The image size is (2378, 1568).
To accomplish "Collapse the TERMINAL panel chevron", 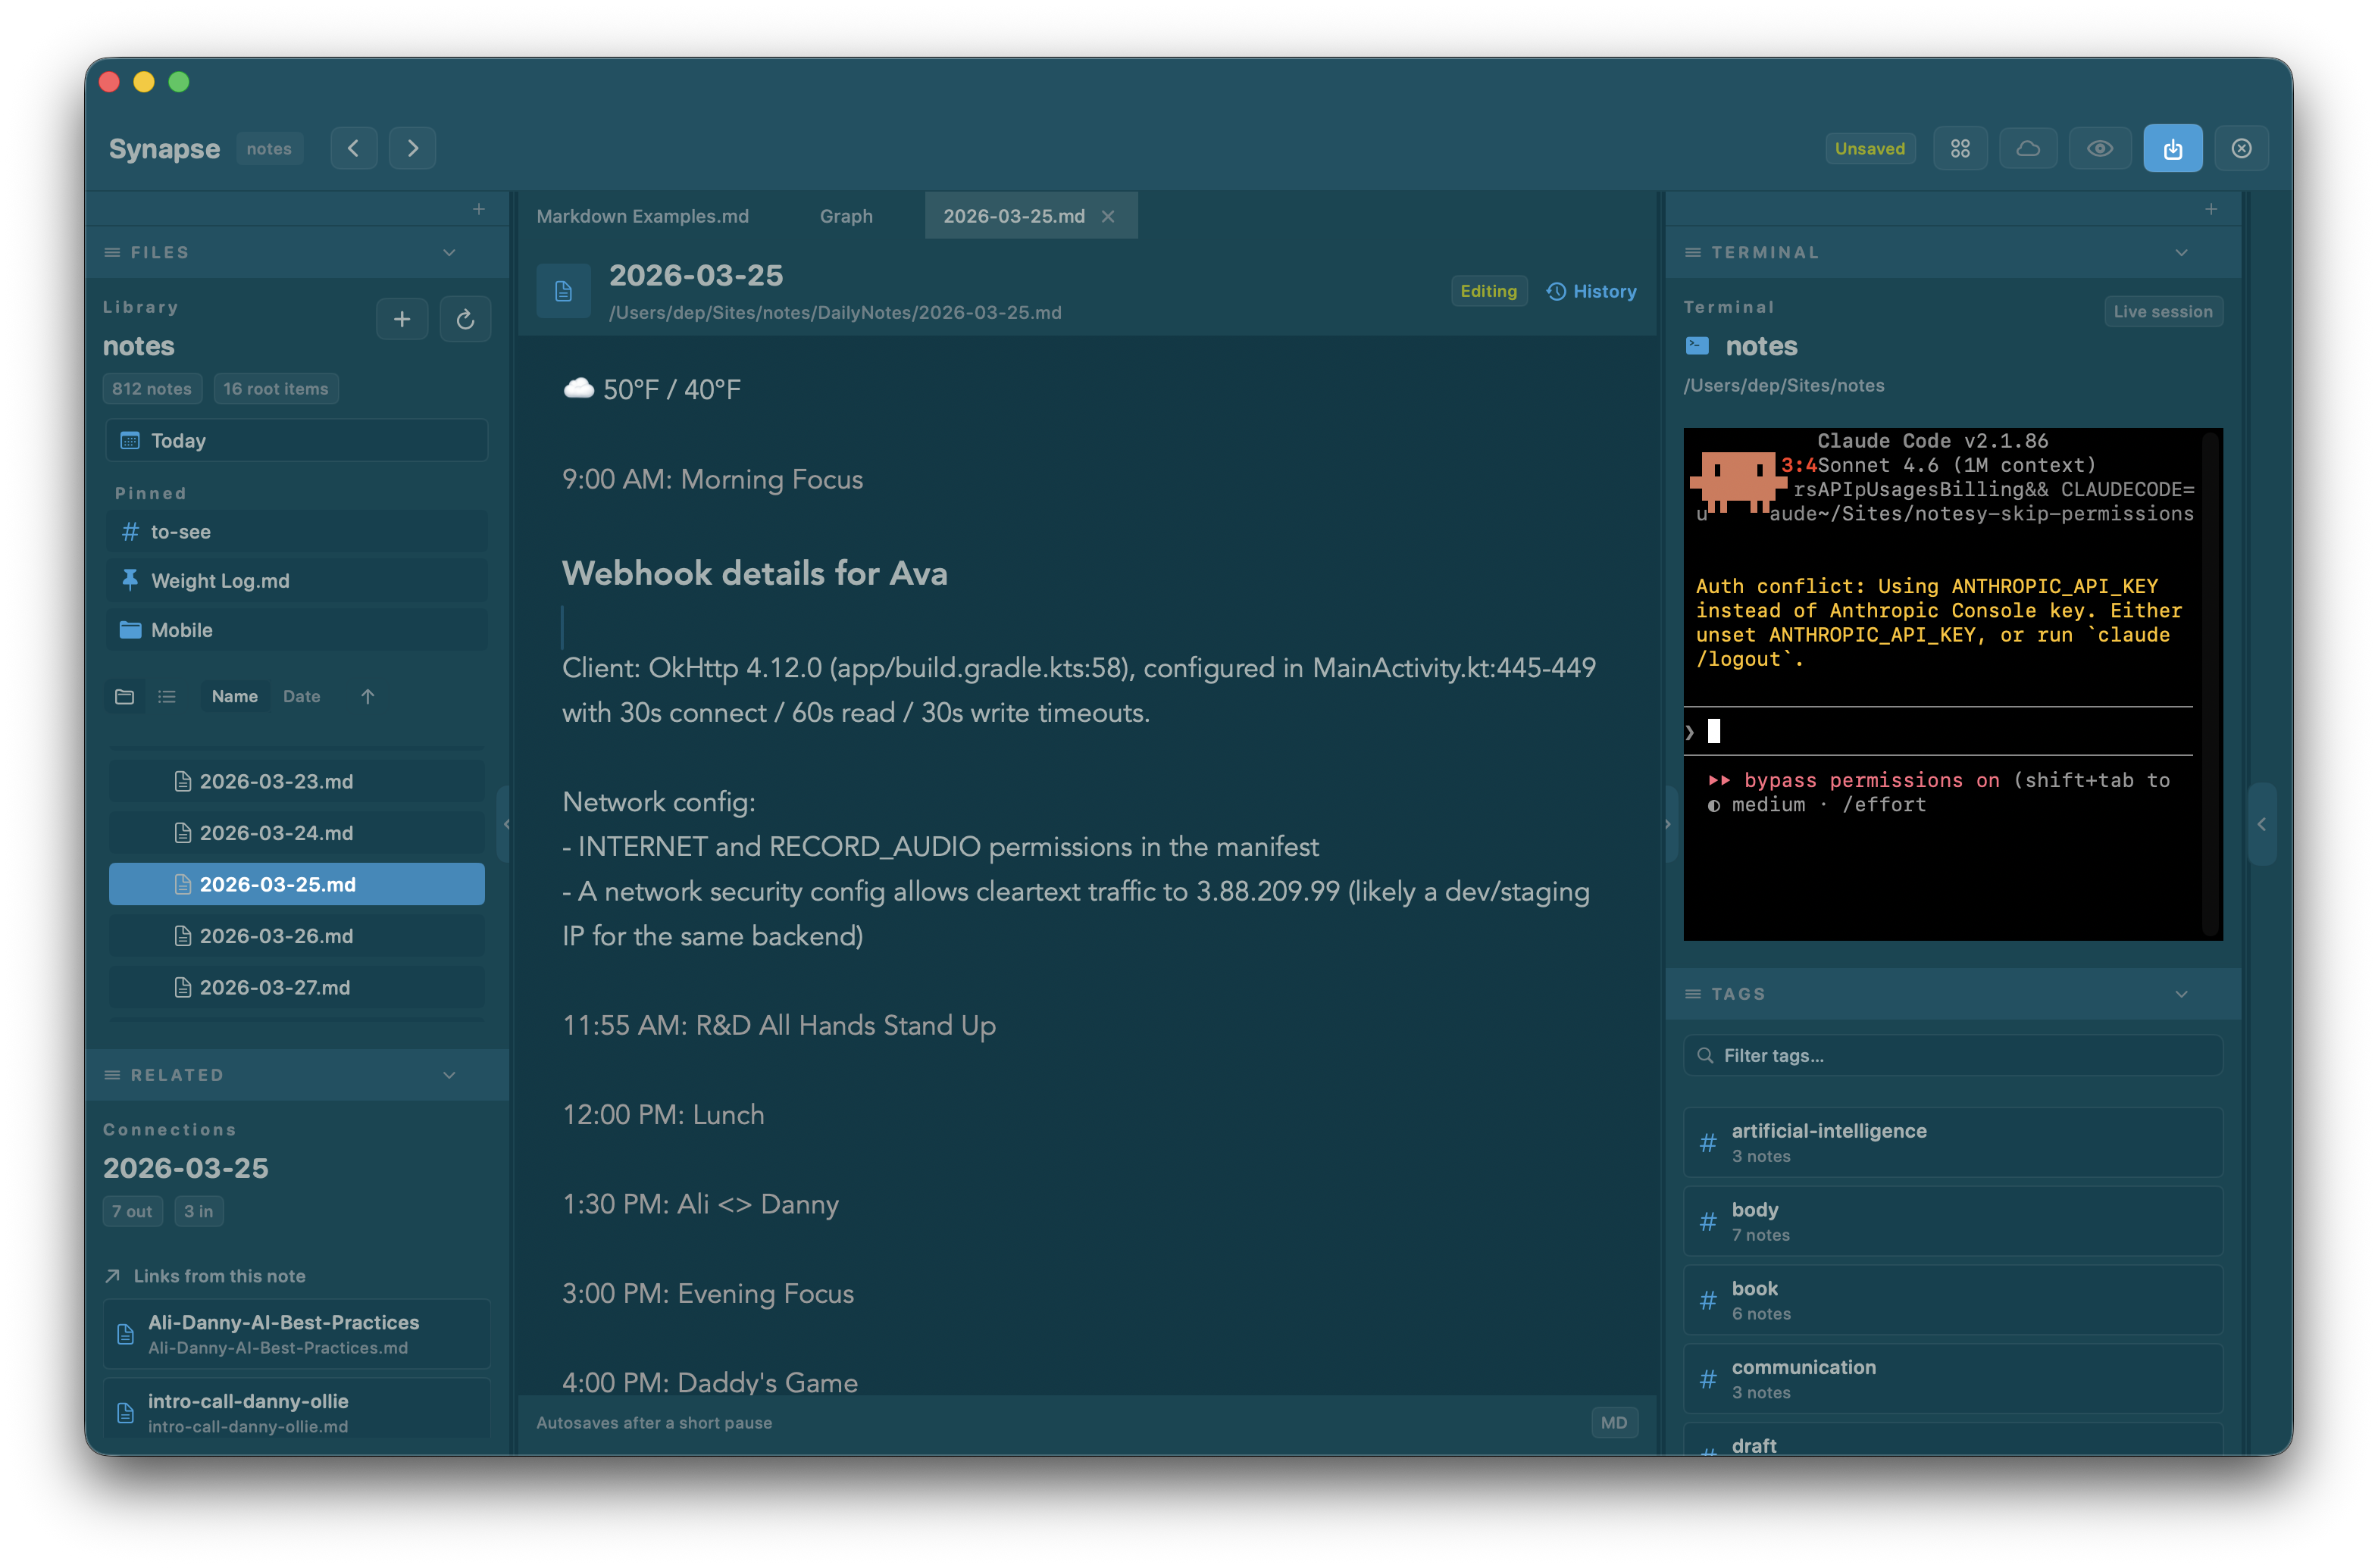I will tap(2182, 252).
